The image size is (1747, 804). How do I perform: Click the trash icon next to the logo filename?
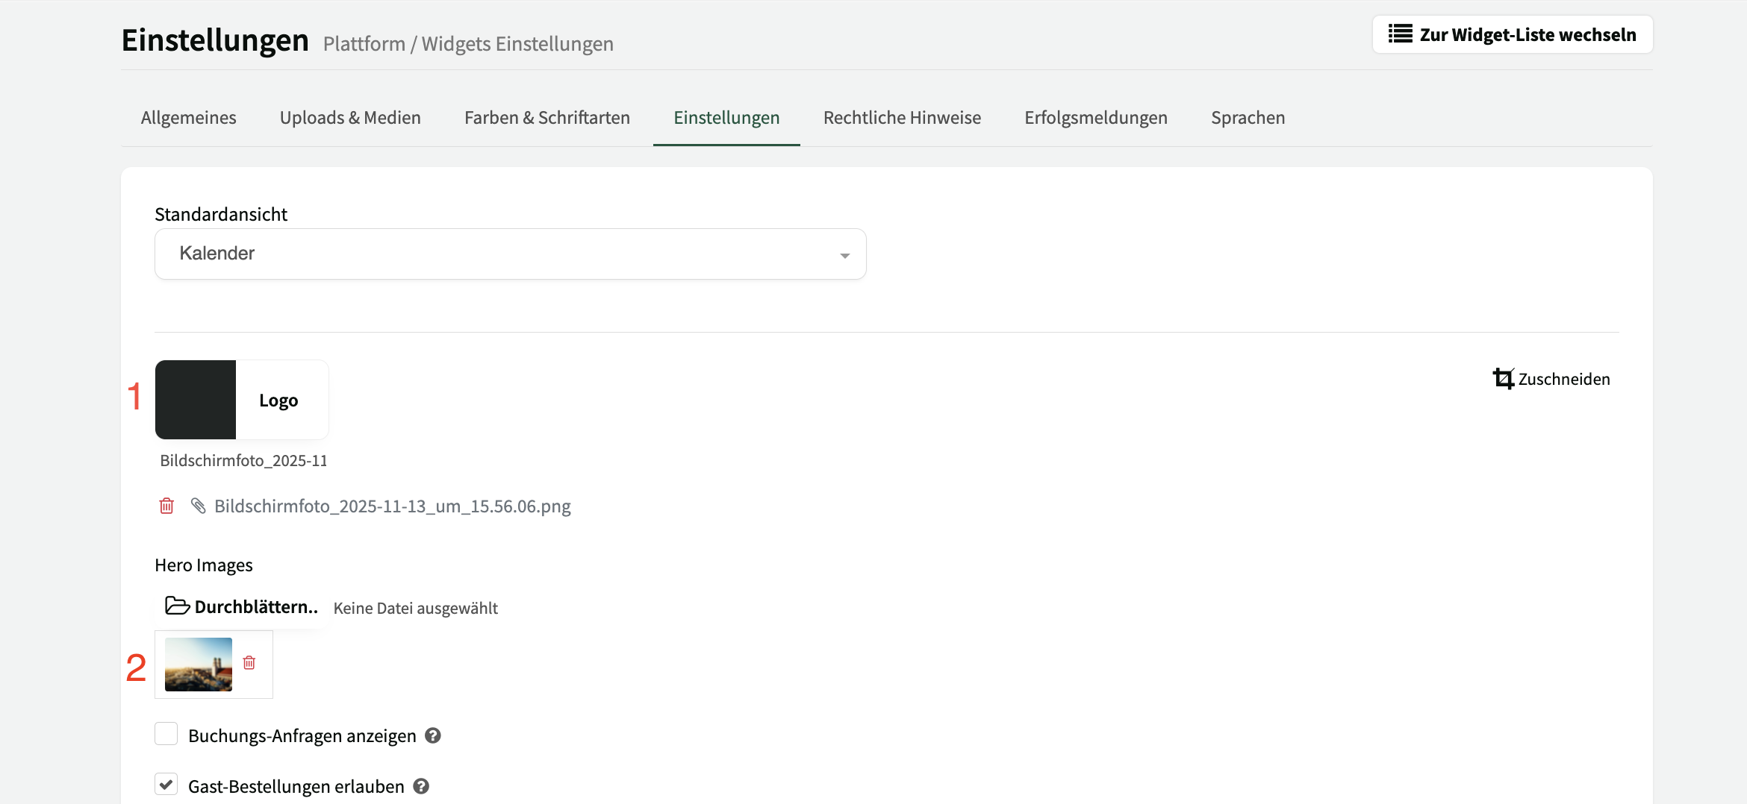point(166,506)
